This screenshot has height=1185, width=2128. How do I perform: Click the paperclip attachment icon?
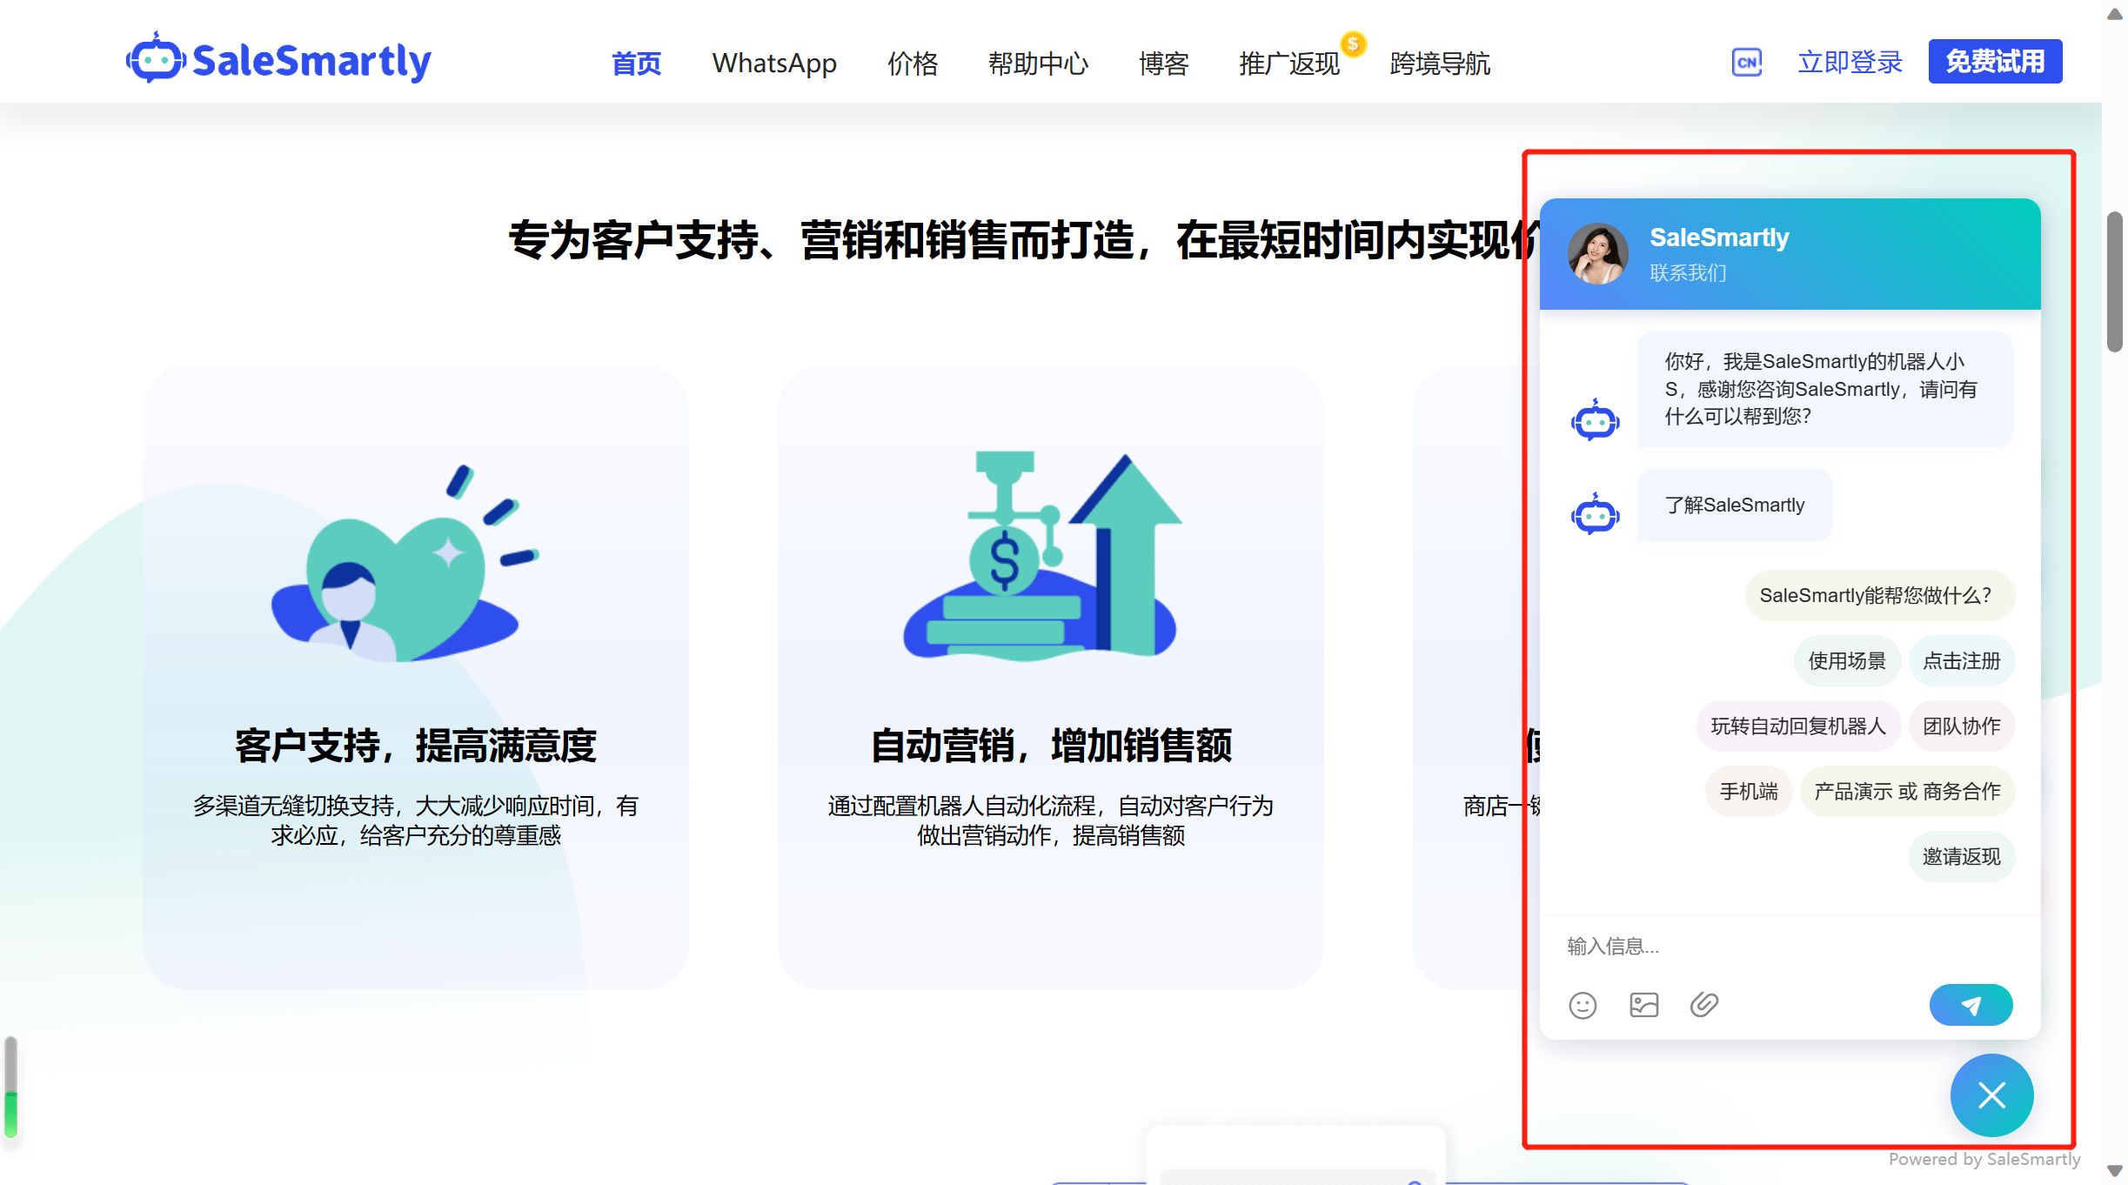click(1703, 1005)
